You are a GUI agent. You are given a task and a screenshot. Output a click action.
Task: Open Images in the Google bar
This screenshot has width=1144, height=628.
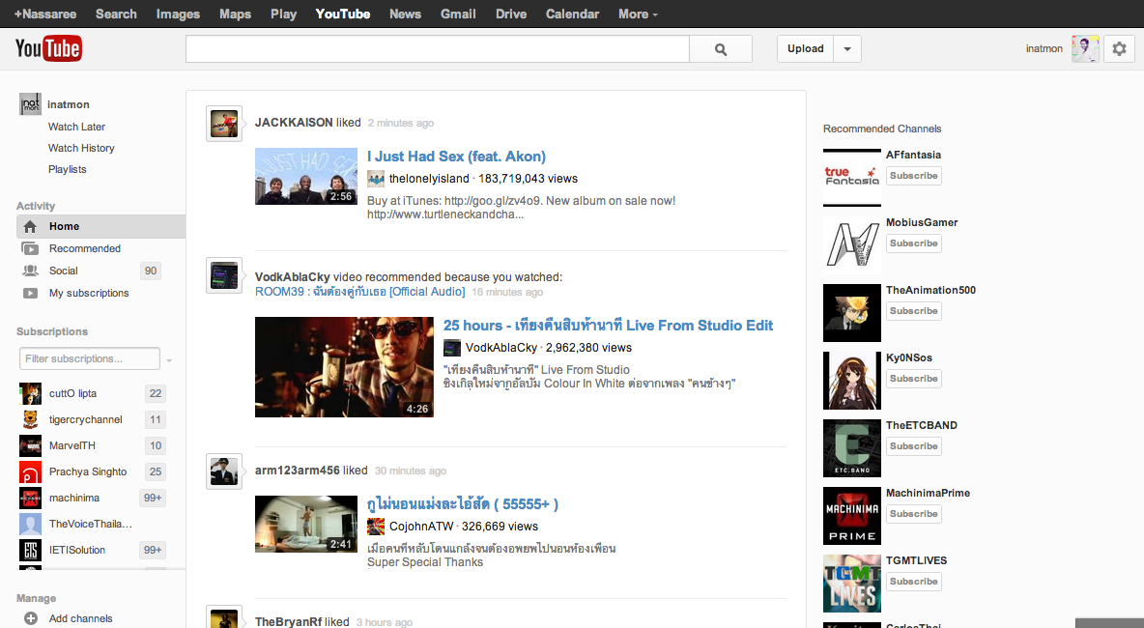tap(178, 14)
